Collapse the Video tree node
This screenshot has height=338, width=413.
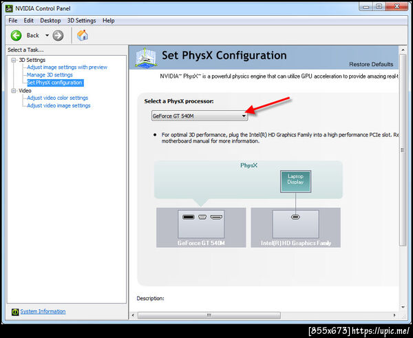tap(14, 91)
